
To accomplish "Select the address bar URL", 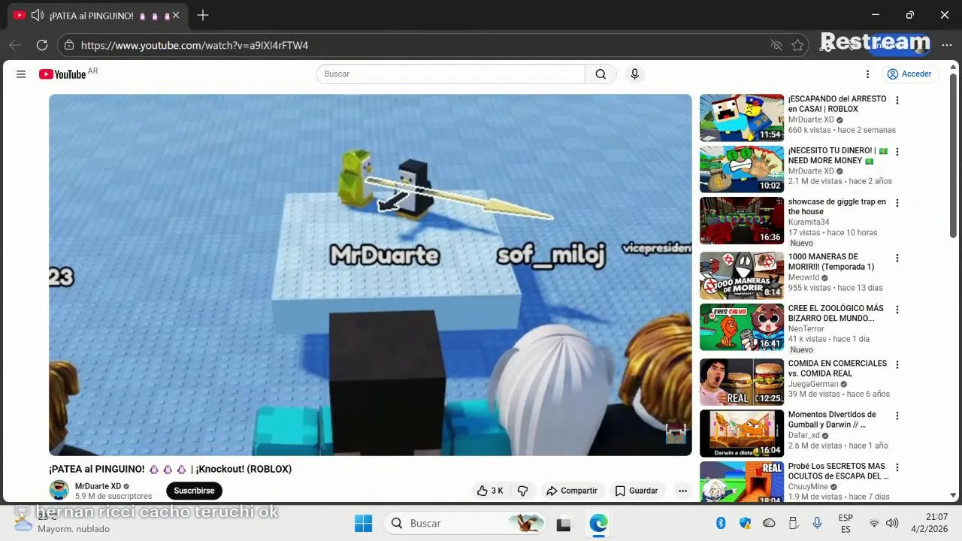I will point(195,45).
